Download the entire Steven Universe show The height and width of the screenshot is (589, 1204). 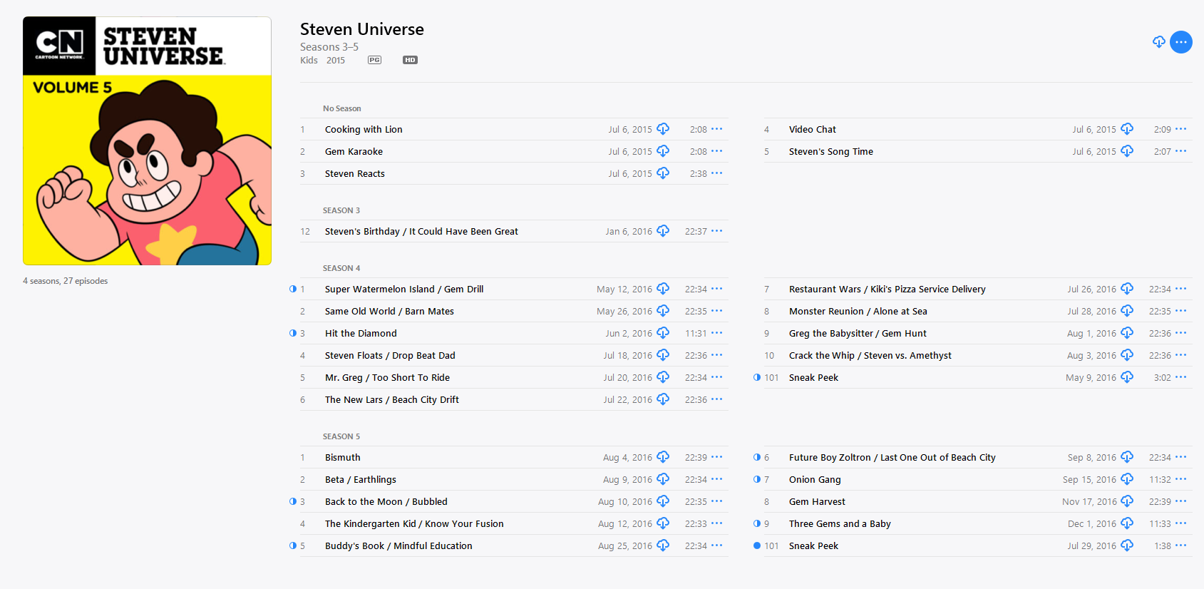pyautogui.click(x=1159, y=42)
